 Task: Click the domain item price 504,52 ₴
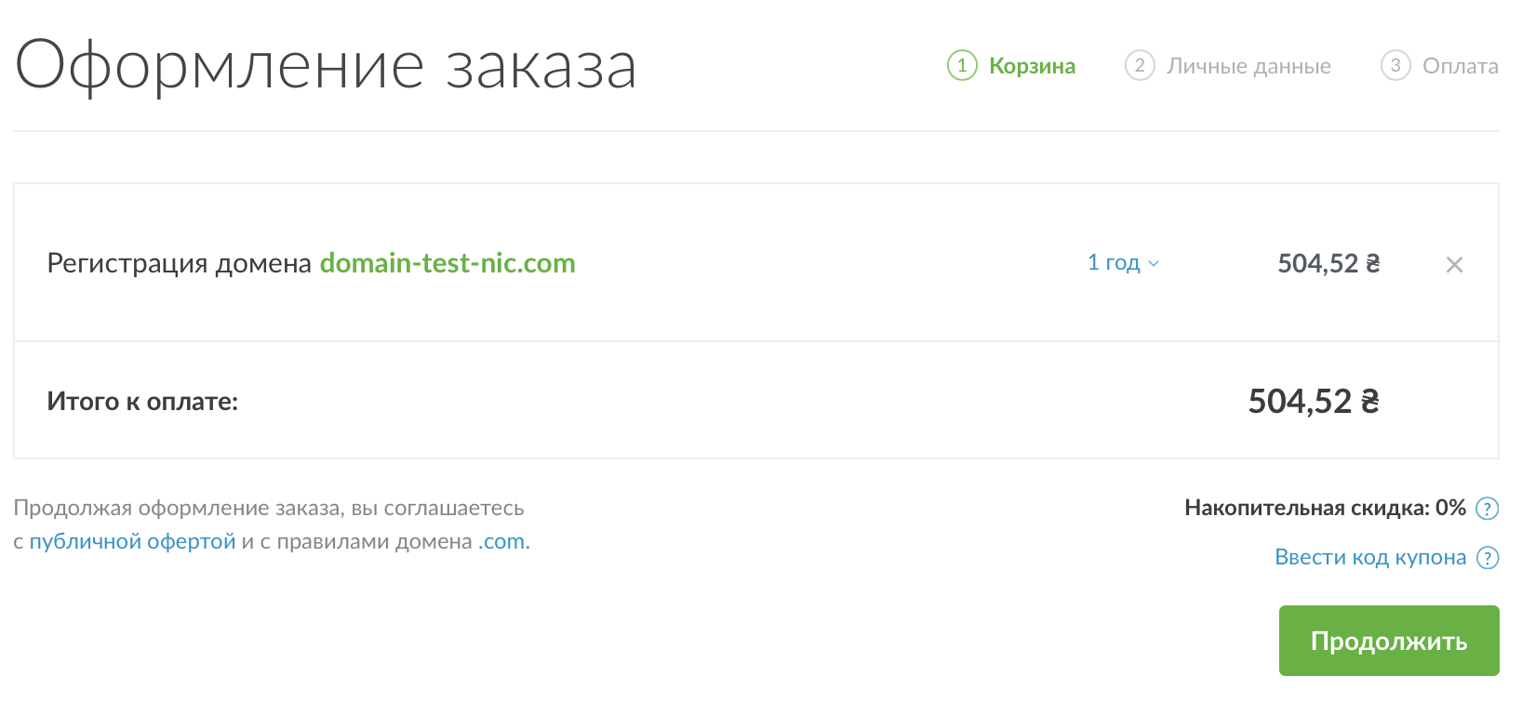point(1328,264)
